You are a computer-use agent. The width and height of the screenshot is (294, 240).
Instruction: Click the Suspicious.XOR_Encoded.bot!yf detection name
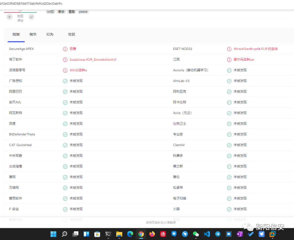click(x=93, y=60)
